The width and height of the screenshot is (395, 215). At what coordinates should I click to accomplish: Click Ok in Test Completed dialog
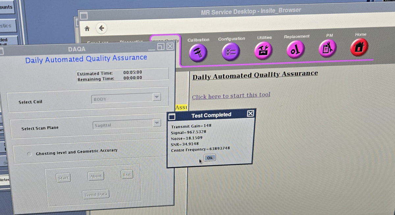[210, 158]
